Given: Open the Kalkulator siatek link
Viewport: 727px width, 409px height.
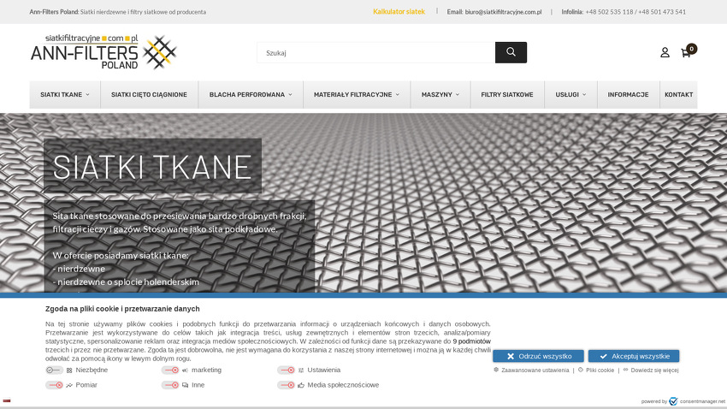Looking at the screenshot, I should [399, 12].
